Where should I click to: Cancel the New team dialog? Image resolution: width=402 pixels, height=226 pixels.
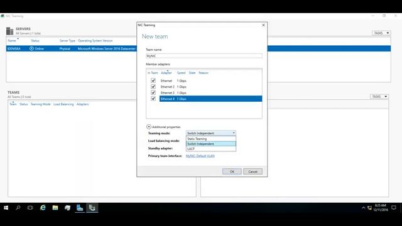(x=253, y=171)
